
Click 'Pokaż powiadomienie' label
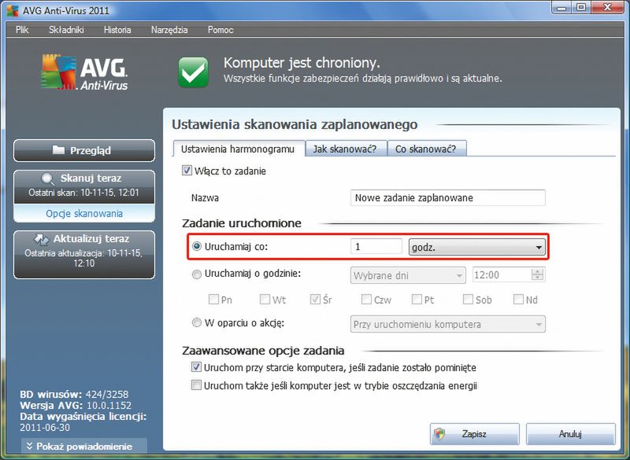(x=84, y=447)
